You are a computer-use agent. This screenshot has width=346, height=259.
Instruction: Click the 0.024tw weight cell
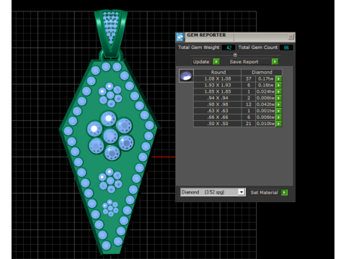click(x=265, y=91)
